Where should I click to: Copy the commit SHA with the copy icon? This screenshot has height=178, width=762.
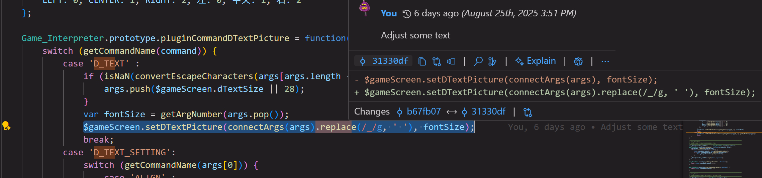(422, 61)
